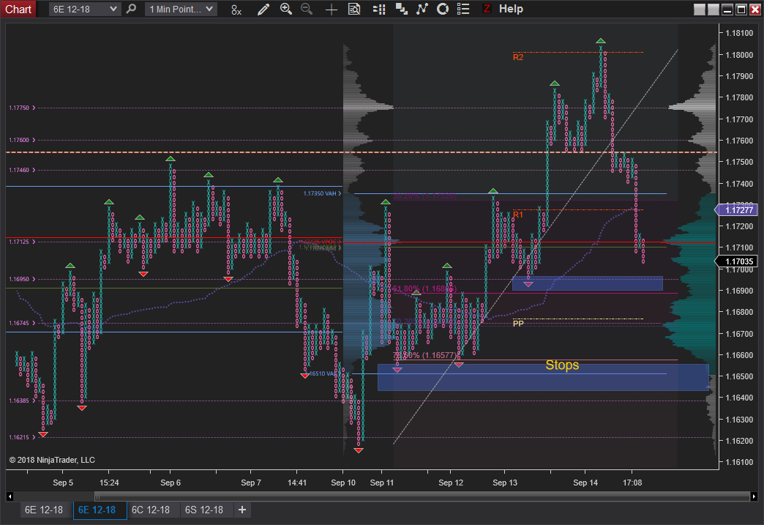Toggle the crosshair cursor
Viewport: 764px width, 525px height.
pyautogui.click(x=332, y=10)
